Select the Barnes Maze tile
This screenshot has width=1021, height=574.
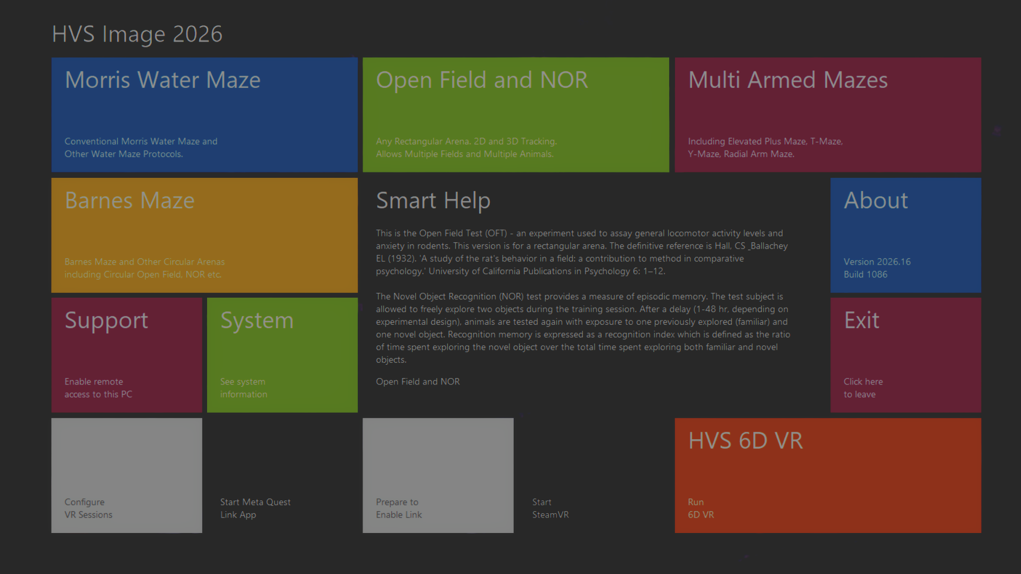204,235
